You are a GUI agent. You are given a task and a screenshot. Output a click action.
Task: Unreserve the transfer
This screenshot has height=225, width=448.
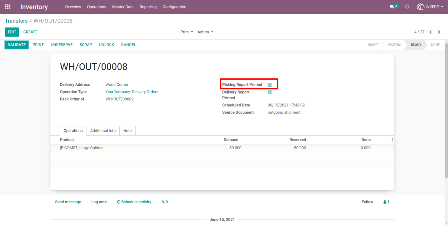point(62,45)
